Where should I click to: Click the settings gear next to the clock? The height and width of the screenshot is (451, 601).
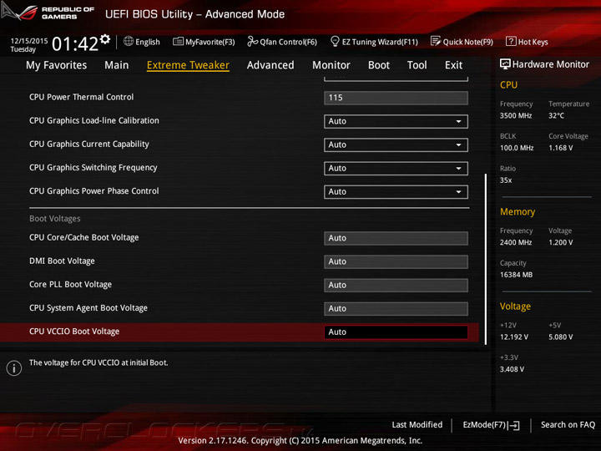point(105,39)
